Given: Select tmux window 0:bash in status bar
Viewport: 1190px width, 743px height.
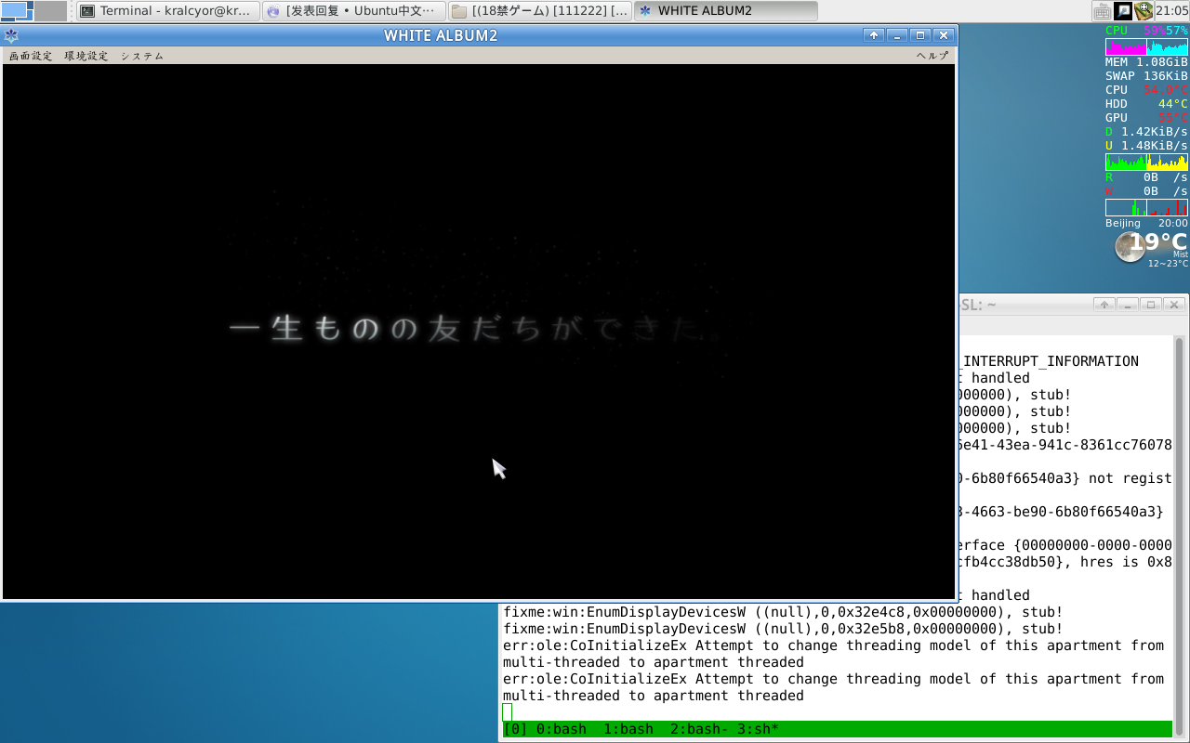Looking at the screenshot, I should coord(562,729).
